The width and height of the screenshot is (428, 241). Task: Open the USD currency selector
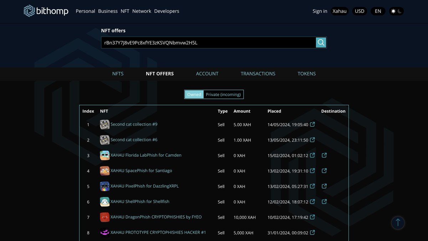[360, 11]
